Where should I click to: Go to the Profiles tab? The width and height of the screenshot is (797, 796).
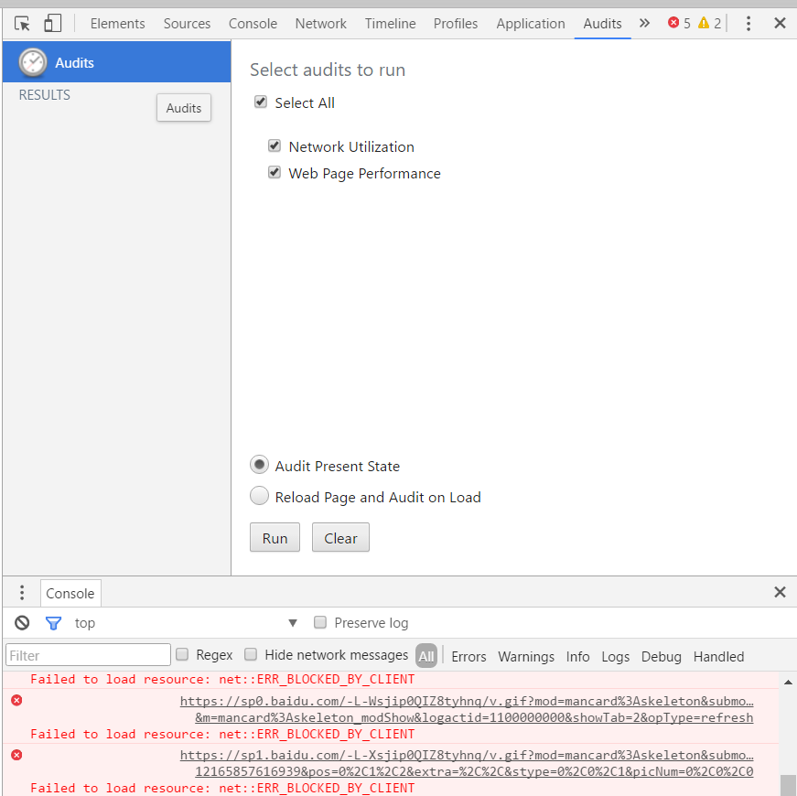click(456, 24)
